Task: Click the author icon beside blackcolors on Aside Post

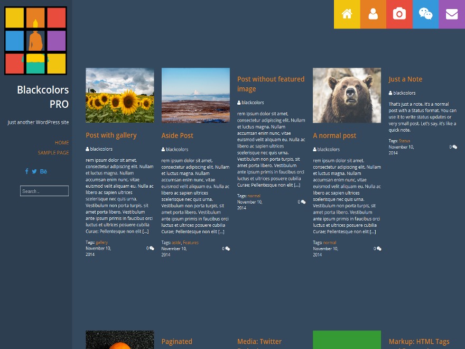Action: click(163, 149)
